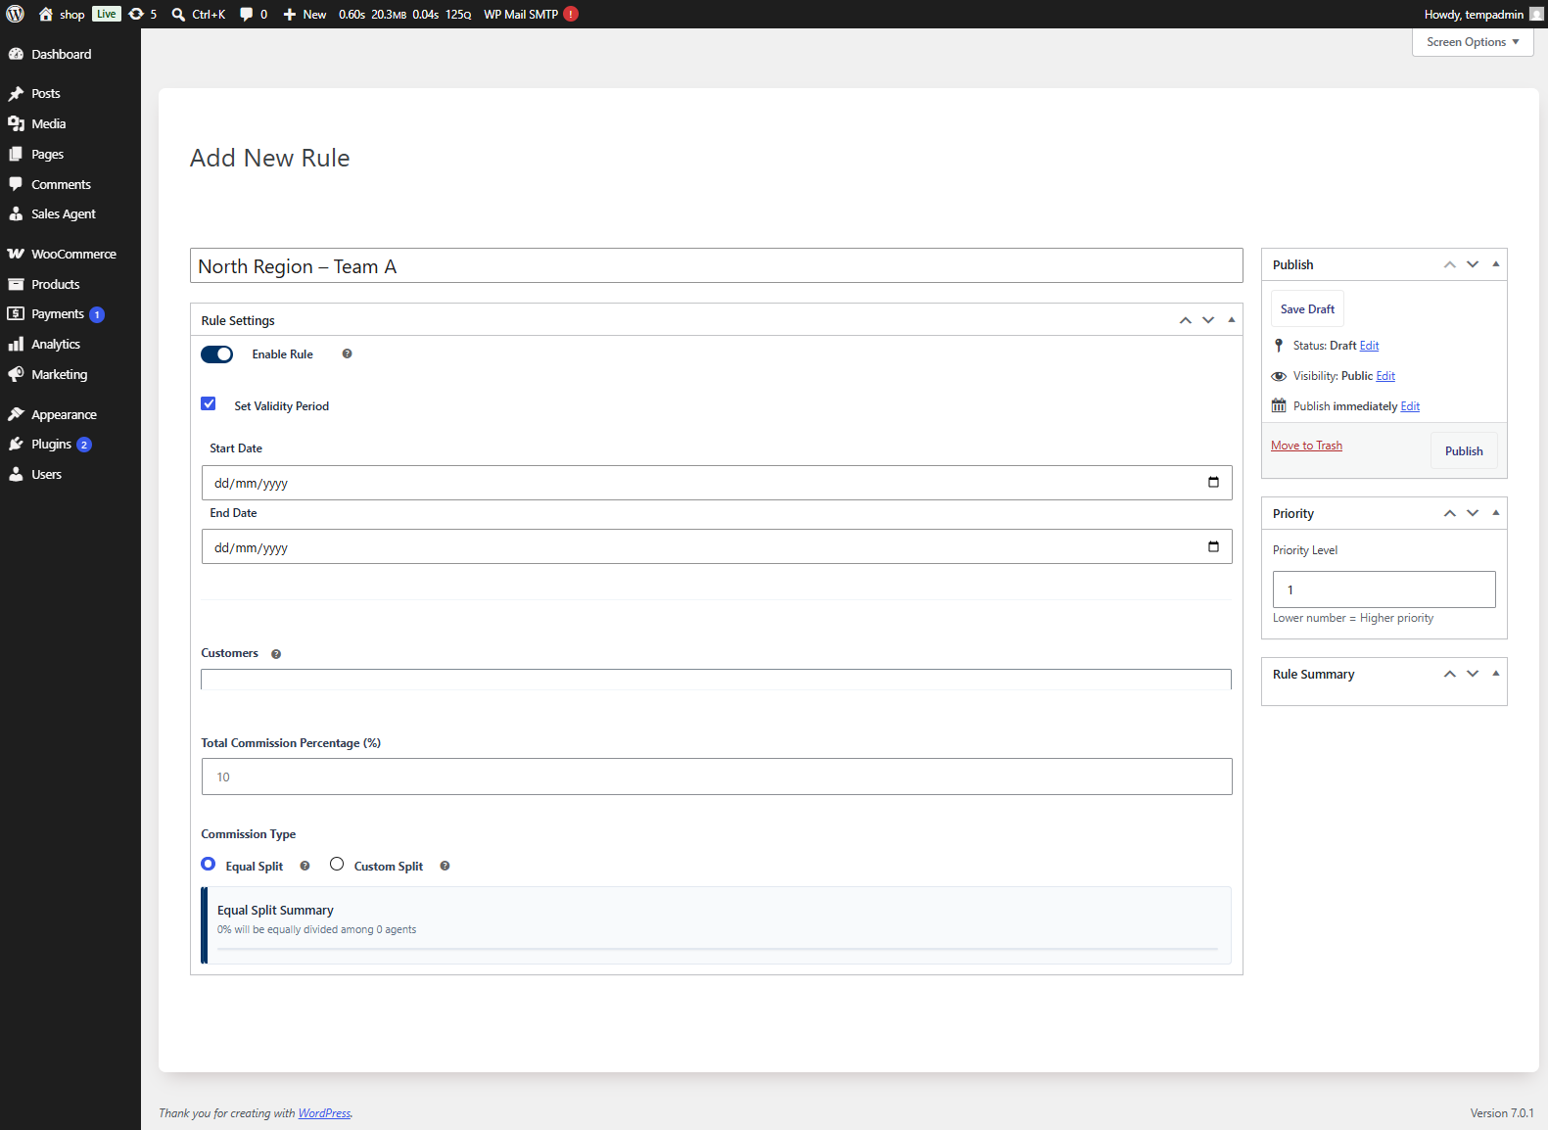Click the tempadmin avatar icon
This screenshot has width=1548, height=1130.
[x=1536, y=14]
